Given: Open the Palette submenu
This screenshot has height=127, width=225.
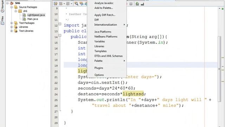Looking at the screenshot, I should click(x=107, y=61).
